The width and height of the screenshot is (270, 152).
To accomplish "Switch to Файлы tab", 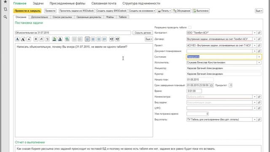I will click(110, 17).
